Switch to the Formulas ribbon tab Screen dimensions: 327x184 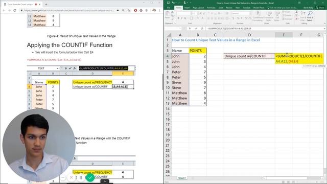tap(211, 8)
